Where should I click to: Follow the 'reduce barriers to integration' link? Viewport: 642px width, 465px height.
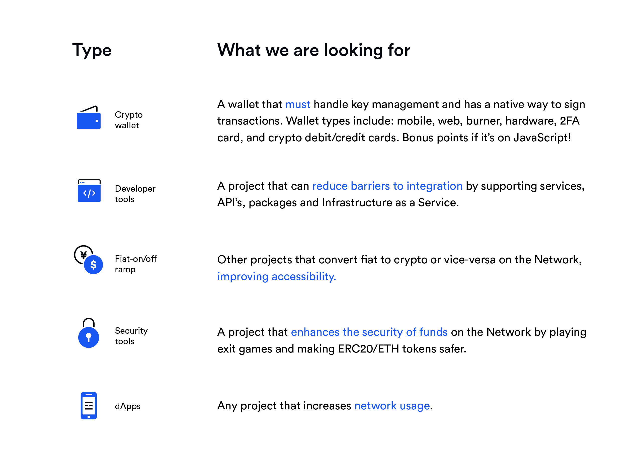pyautogui.click(x=387, y=186)
